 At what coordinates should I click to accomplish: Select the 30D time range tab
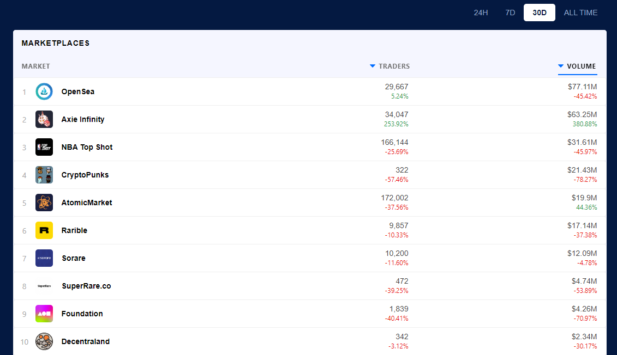point(540,13)
